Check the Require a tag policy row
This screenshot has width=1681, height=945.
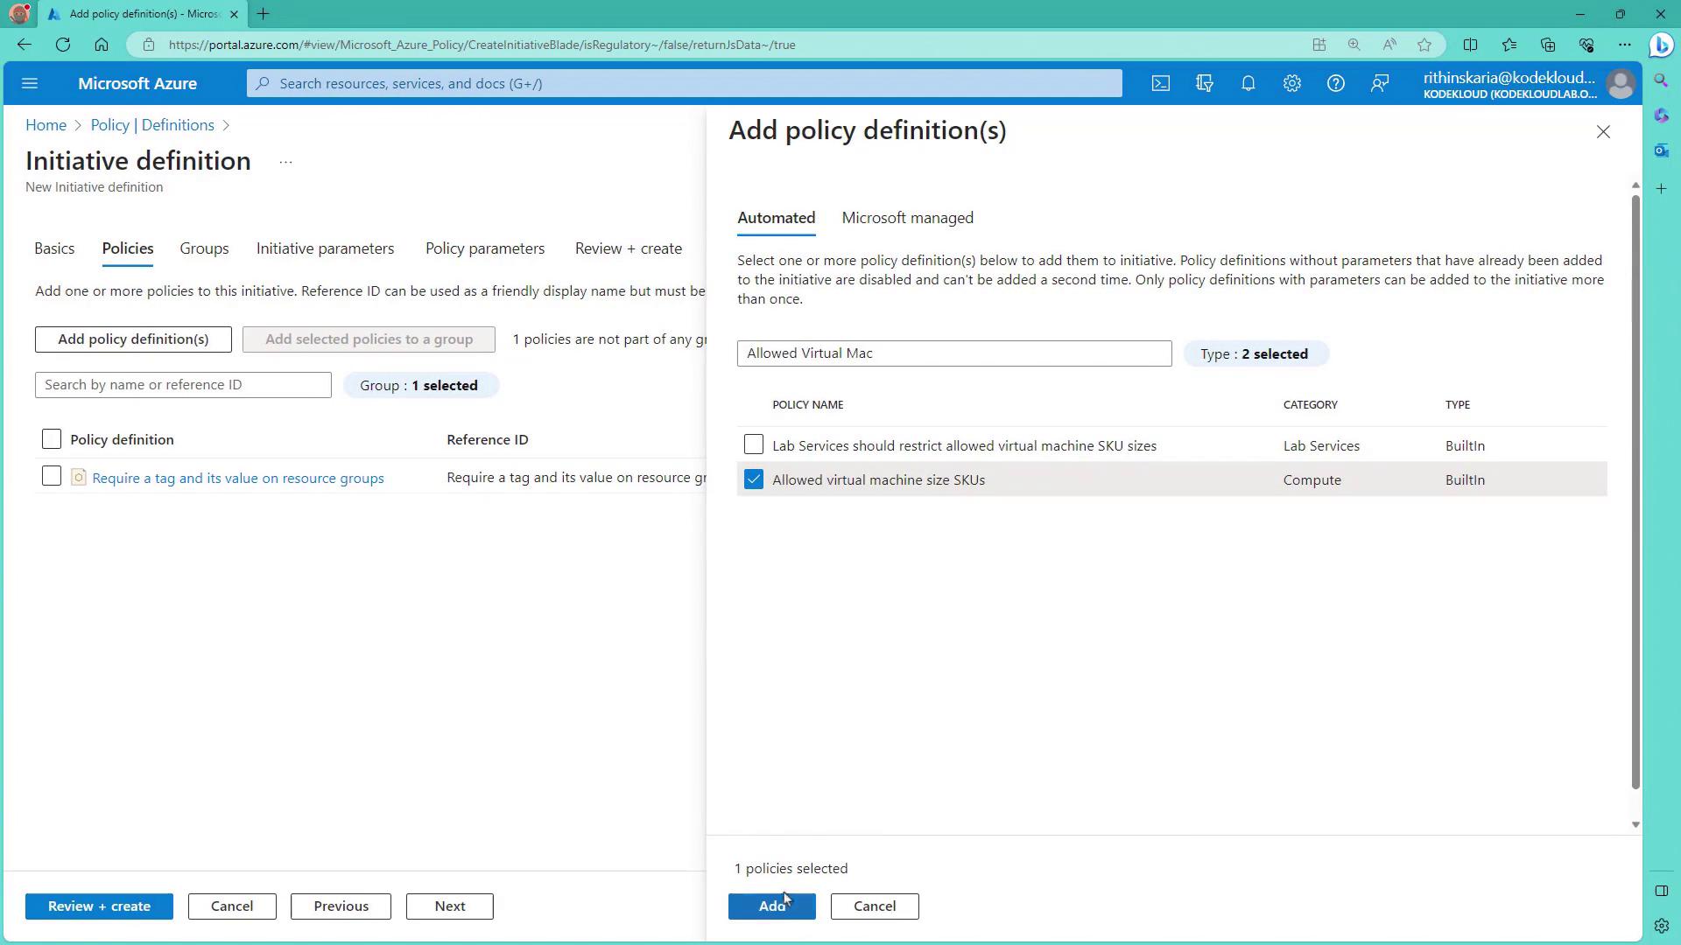52,477
